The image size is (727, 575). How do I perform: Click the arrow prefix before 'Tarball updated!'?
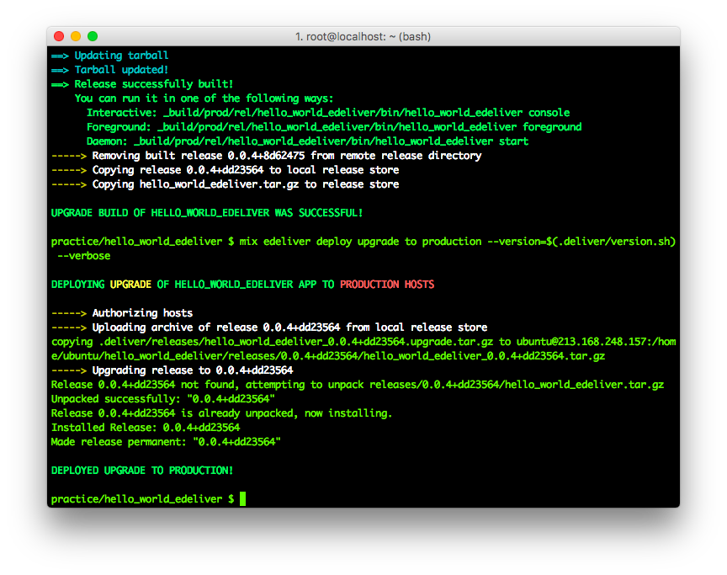(x=59, y=69)
